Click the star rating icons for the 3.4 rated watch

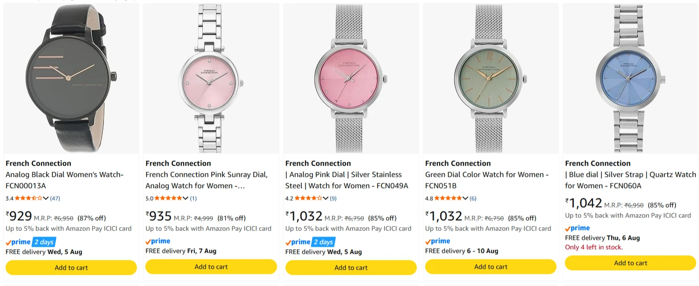coord(29,198)
